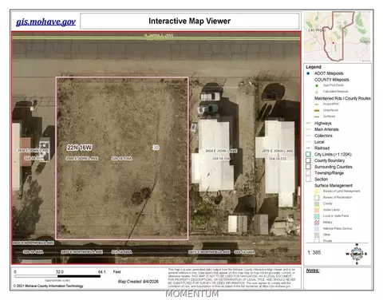Viewport: 383px width, 300px height.
Task: Click the Indian Lands orange swatch
Action: pos(317,210)
